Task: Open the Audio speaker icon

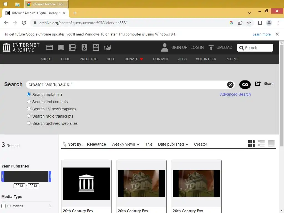Action: tap(84, 47)
